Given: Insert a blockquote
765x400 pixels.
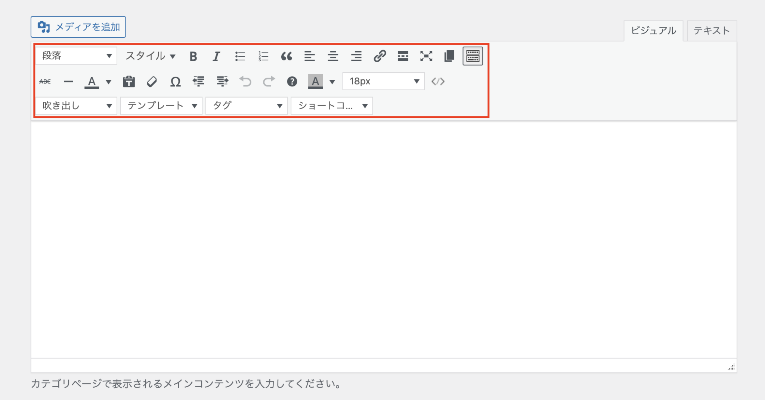Looking at the screenshot, I should [x=286, y=56].
